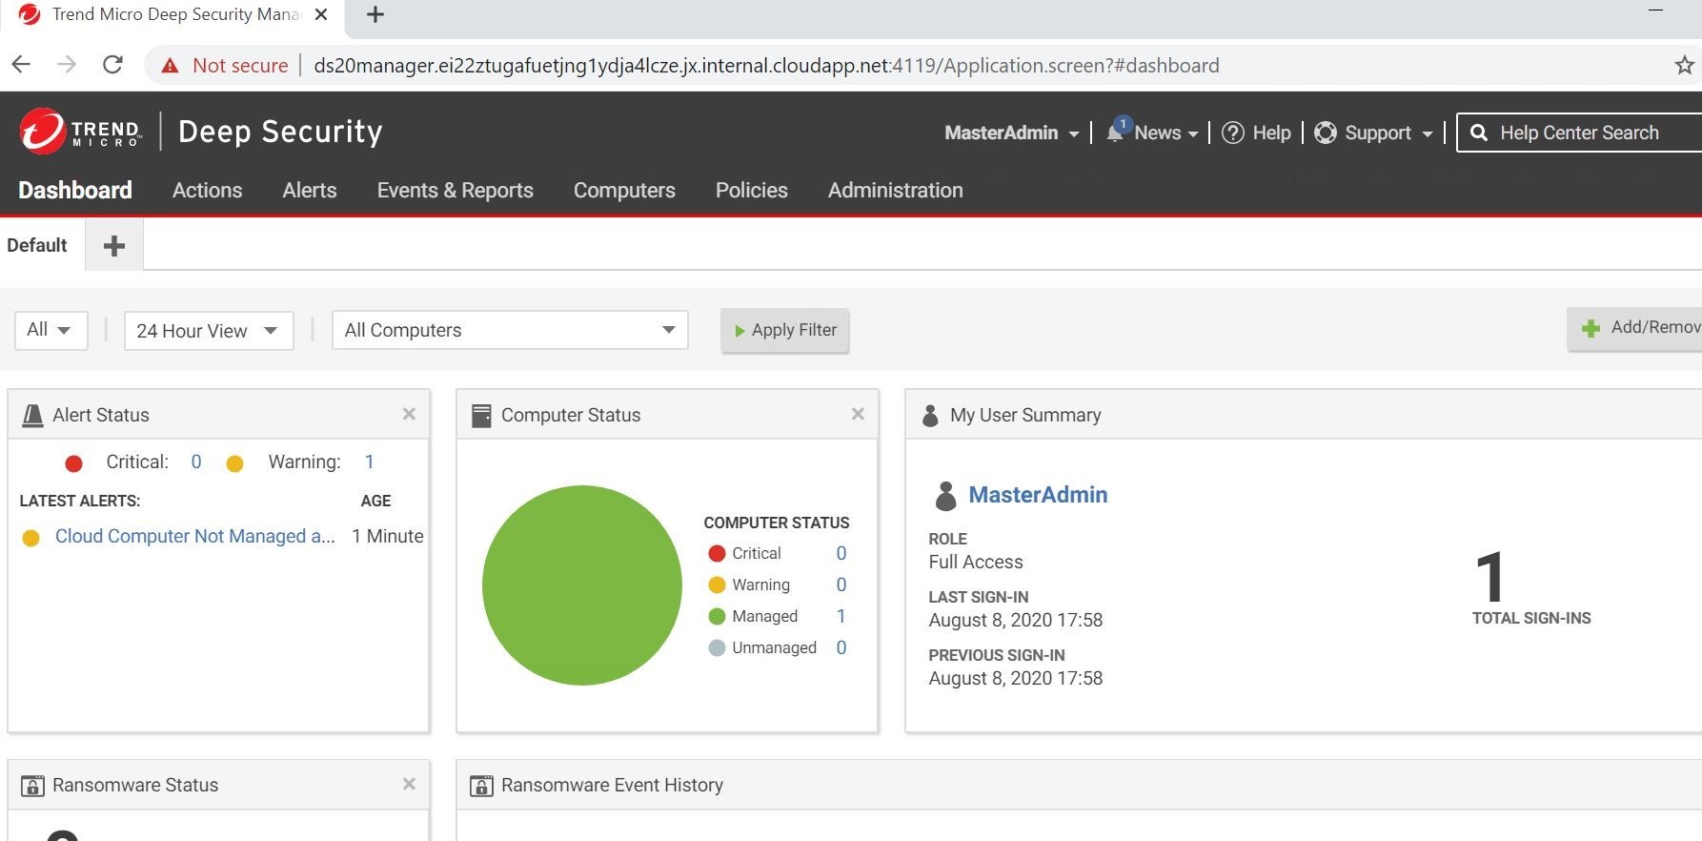Click the Add/Remove widgets button

click(x=1635, y=328)
